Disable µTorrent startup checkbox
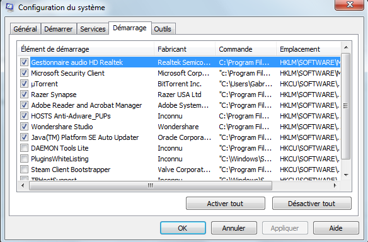The width and height of the screenshot is (368, 242). point(24,84)
